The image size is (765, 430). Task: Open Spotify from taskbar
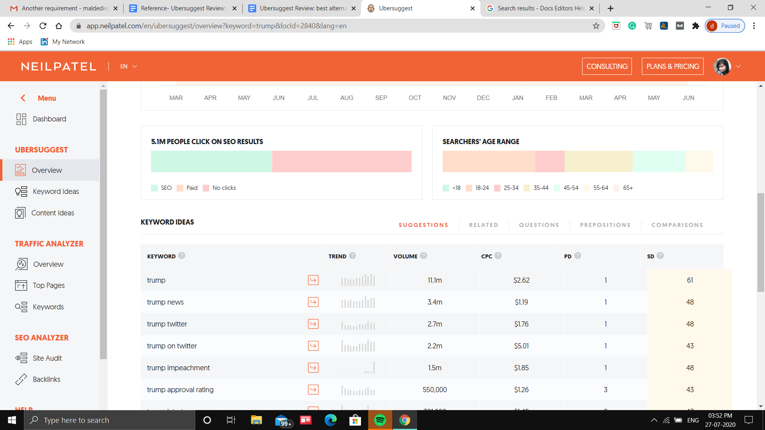[380, 420]
